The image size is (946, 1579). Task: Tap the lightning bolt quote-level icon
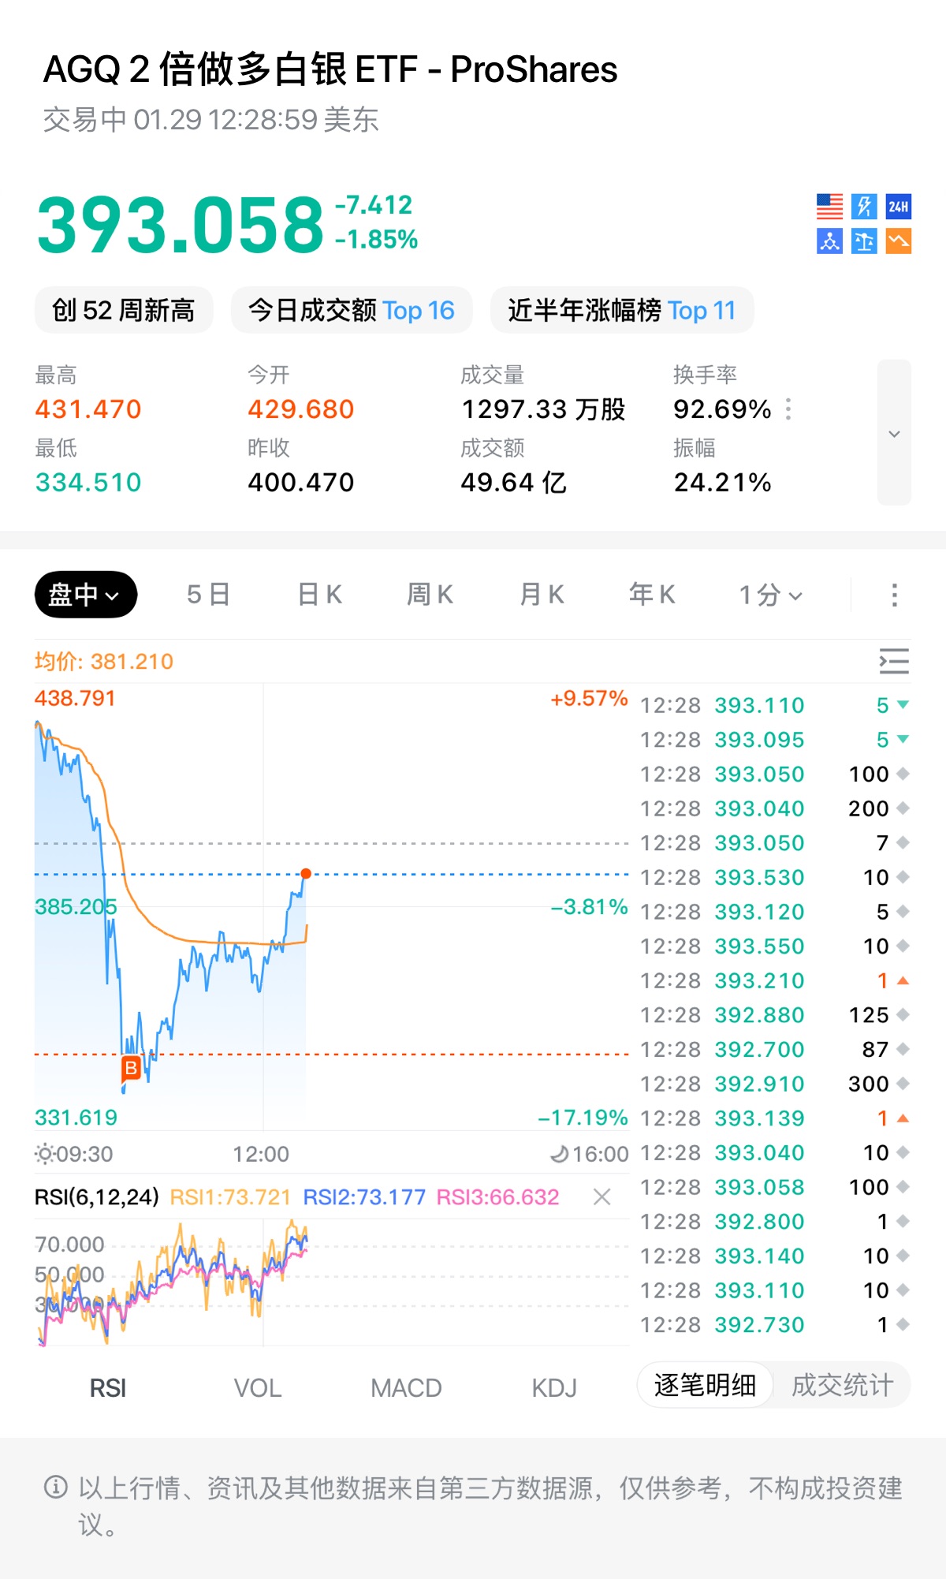tap(864, 207)
